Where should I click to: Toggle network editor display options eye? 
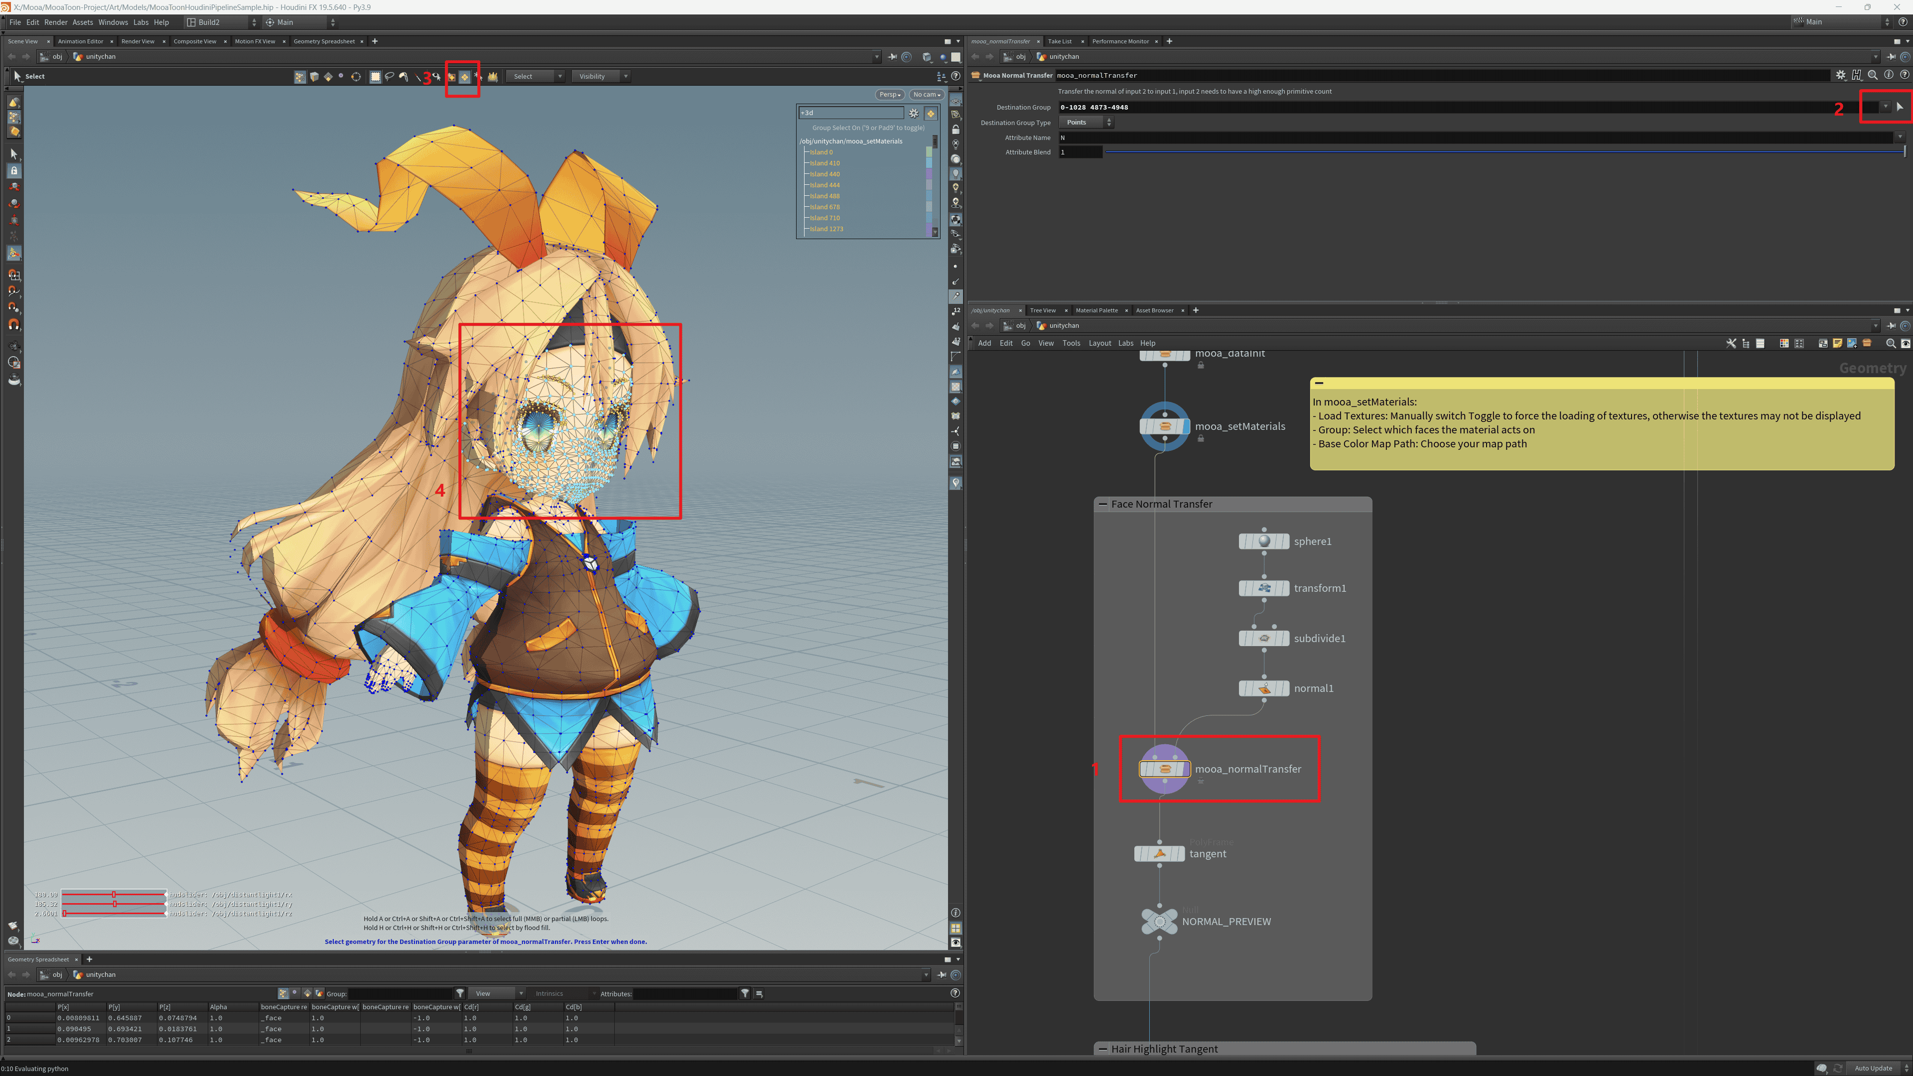1906,343
